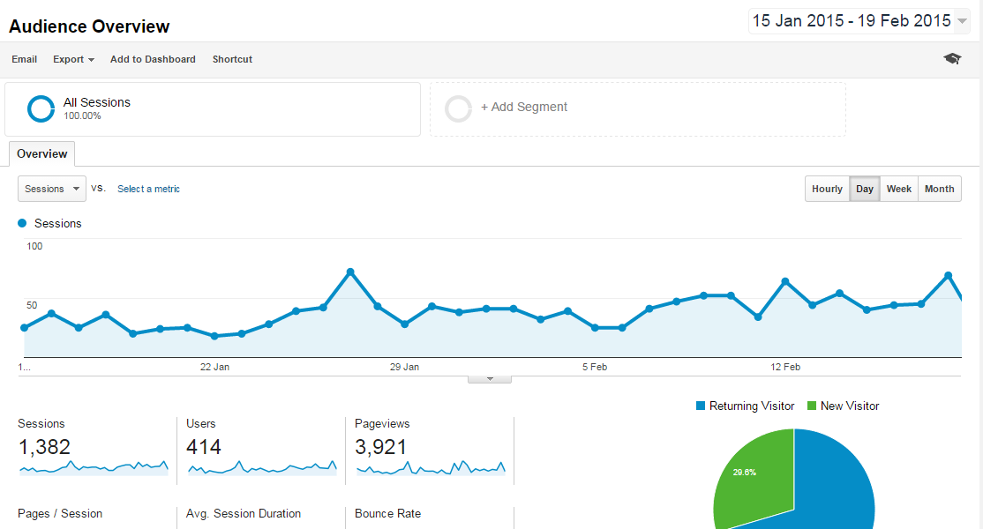Click the blue Sessions legend dot

pyautogui.click(x=22, y=223)
